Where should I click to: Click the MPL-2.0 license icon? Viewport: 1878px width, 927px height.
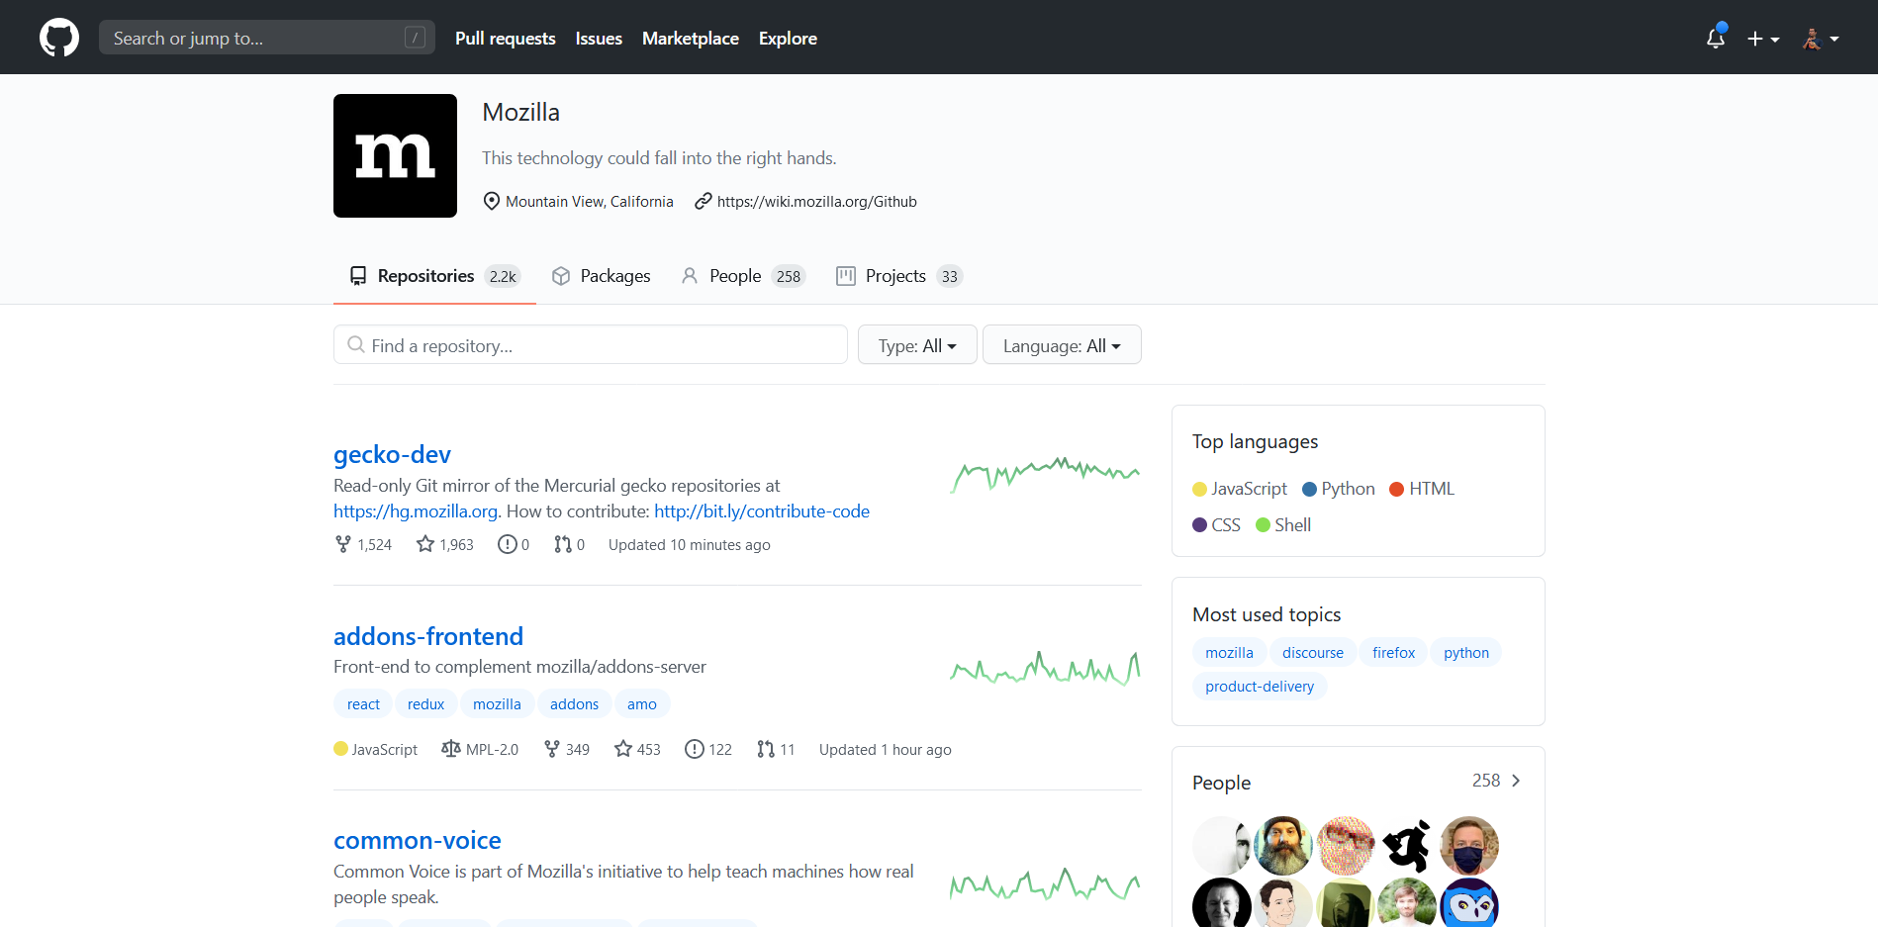pyautogui.click(x=451, y=749)
